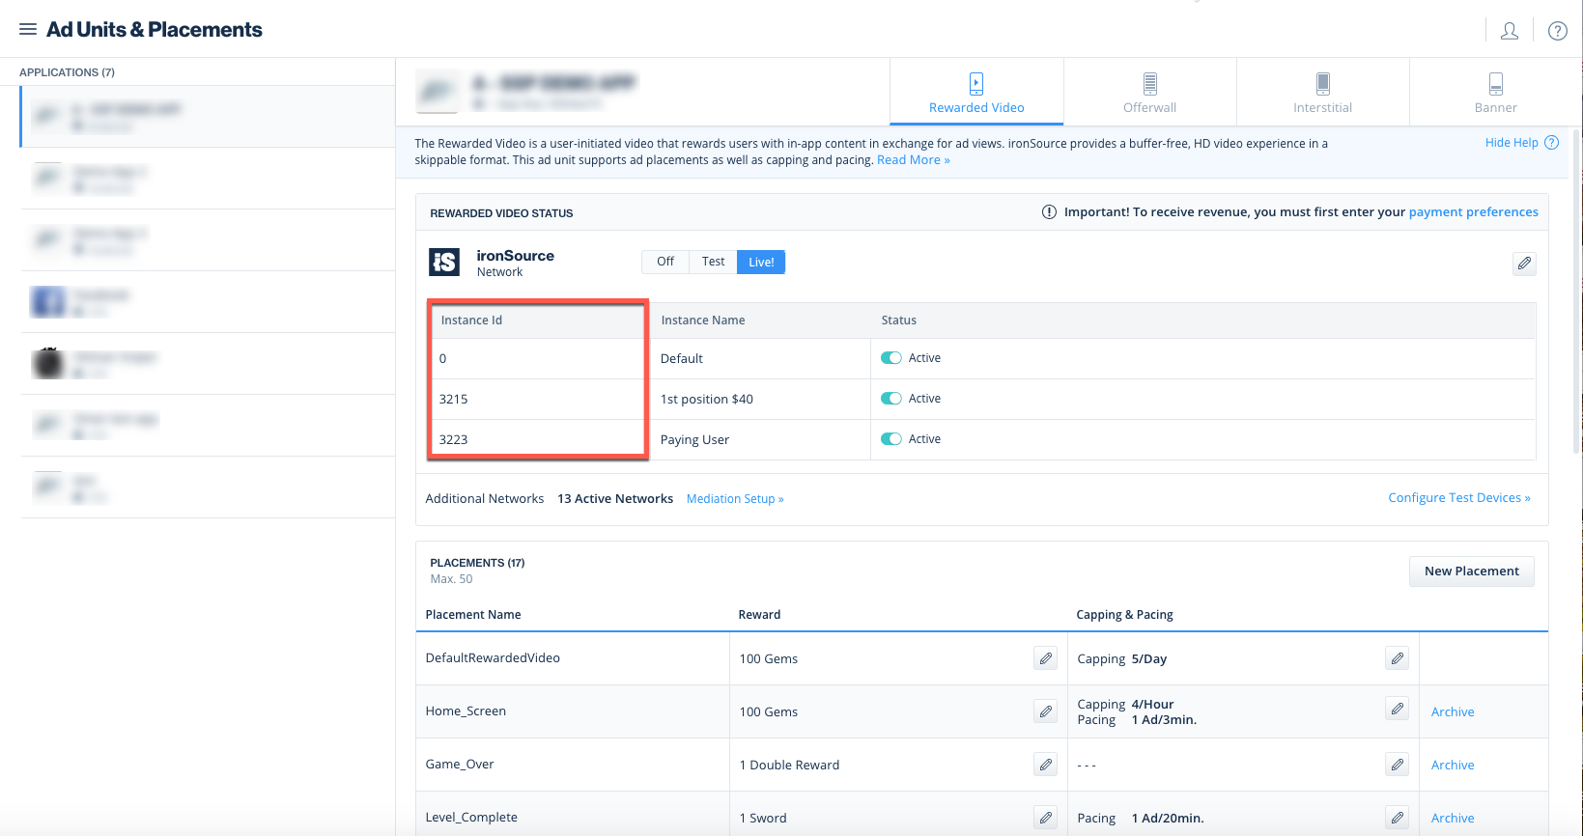The image size is (1583, 836).
Task: Set ironSource status to Off
Action: click(x=665, y=262)
